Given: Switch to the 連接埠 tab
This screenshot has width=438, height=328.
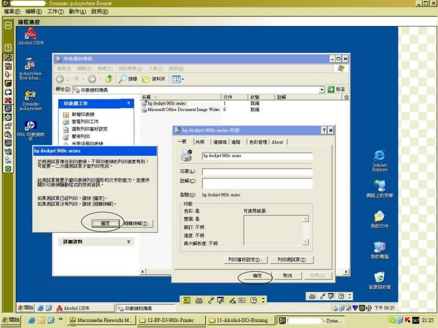Looking at the screenshot, I should 220,142.
